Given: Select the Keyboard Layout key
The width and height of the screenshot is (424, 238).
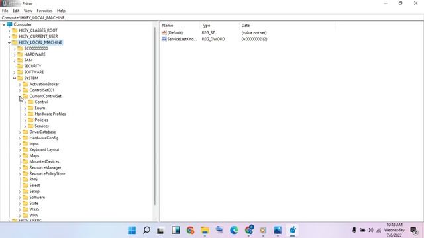Looking at the screenshot, I should point(44,149).
